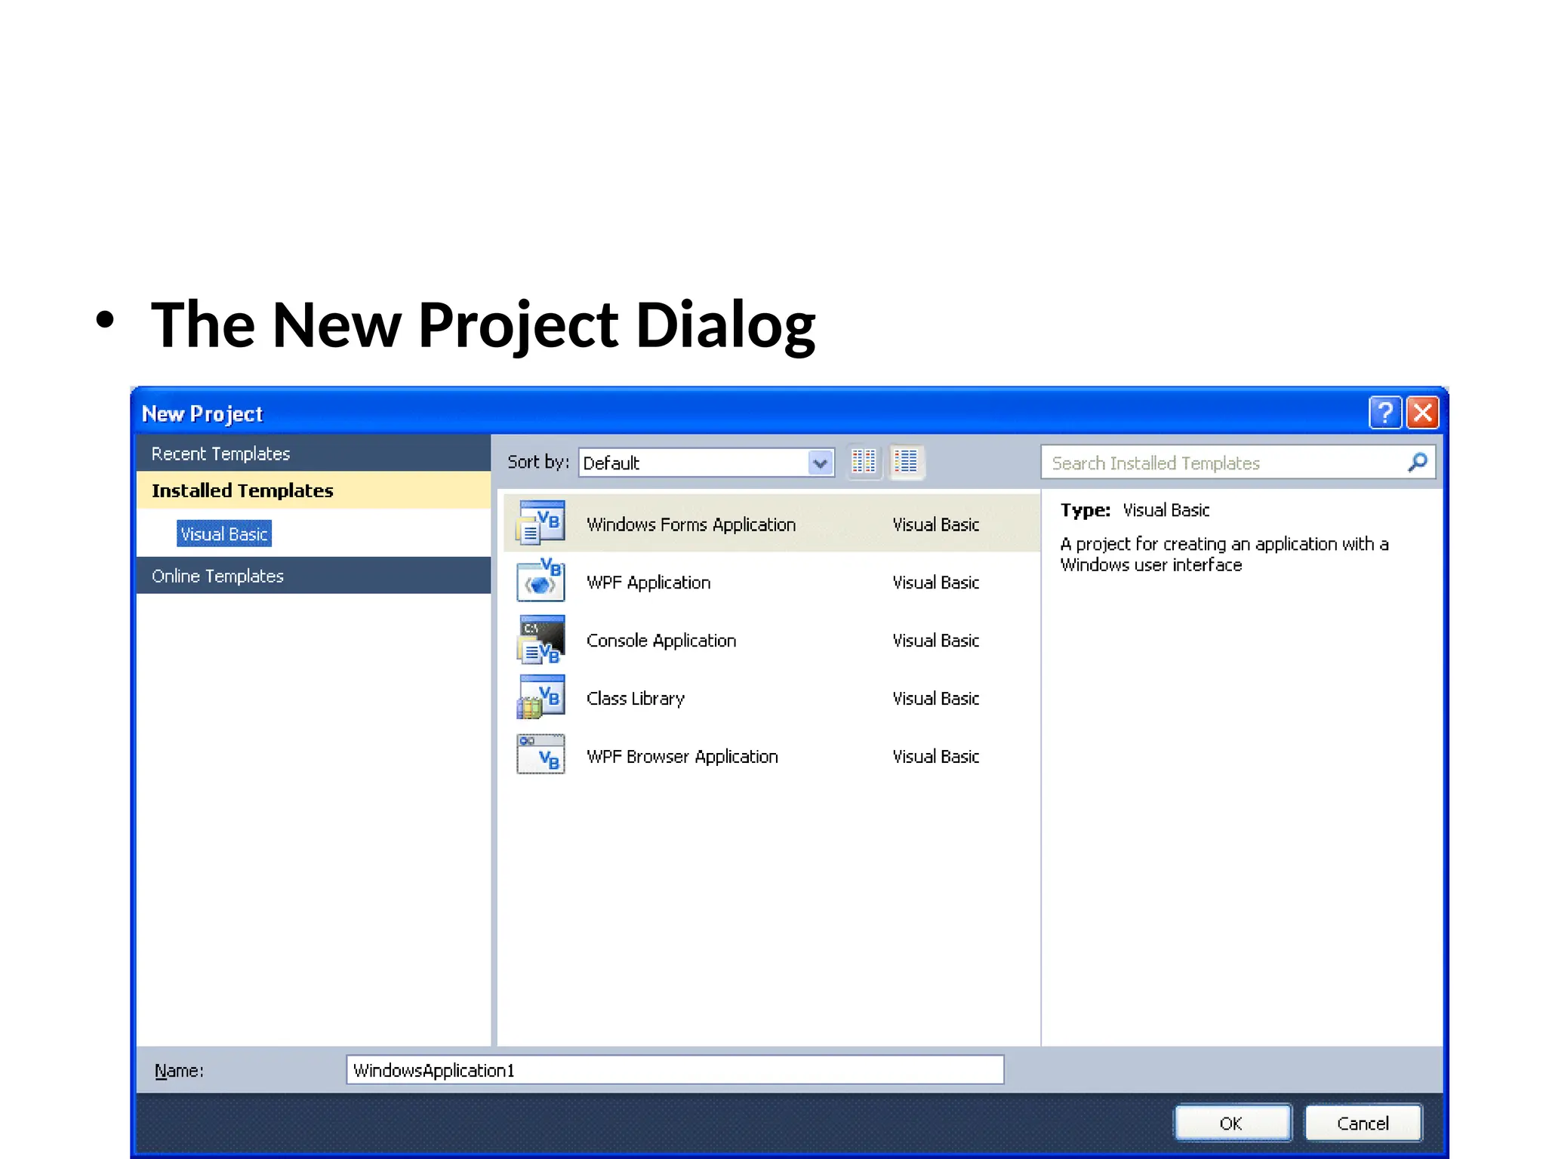Select Class Library template name
This screenshot has width=1546, height=1159.
(636, 699)
